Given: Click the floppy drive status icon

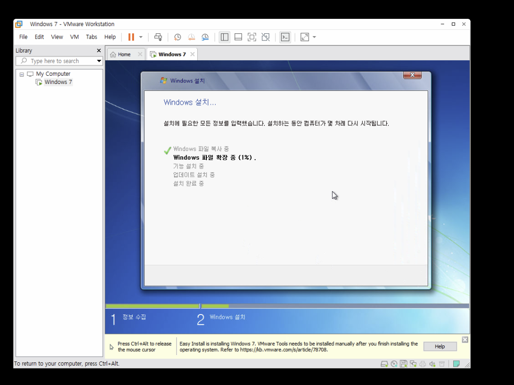Looking at the screenshot, I should point(404,364).
